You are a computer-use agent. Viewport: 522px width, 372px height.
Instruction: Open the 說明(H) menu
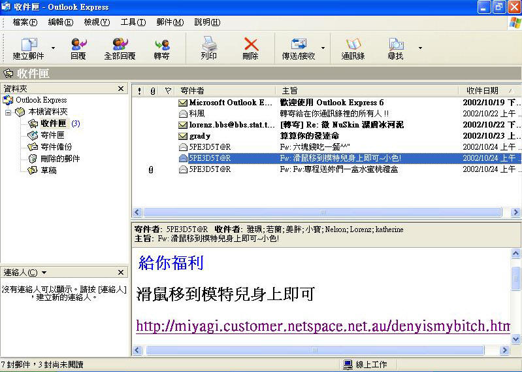pyautogui.click(x=207, y=22)
